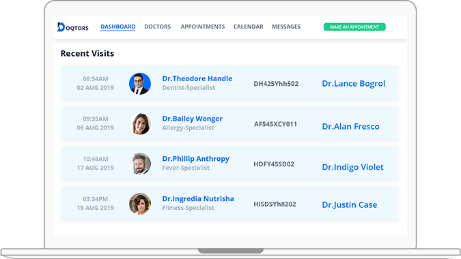Select Dr.Lance Bogrol link
The image size is (461, 259).
coord(353,84)
